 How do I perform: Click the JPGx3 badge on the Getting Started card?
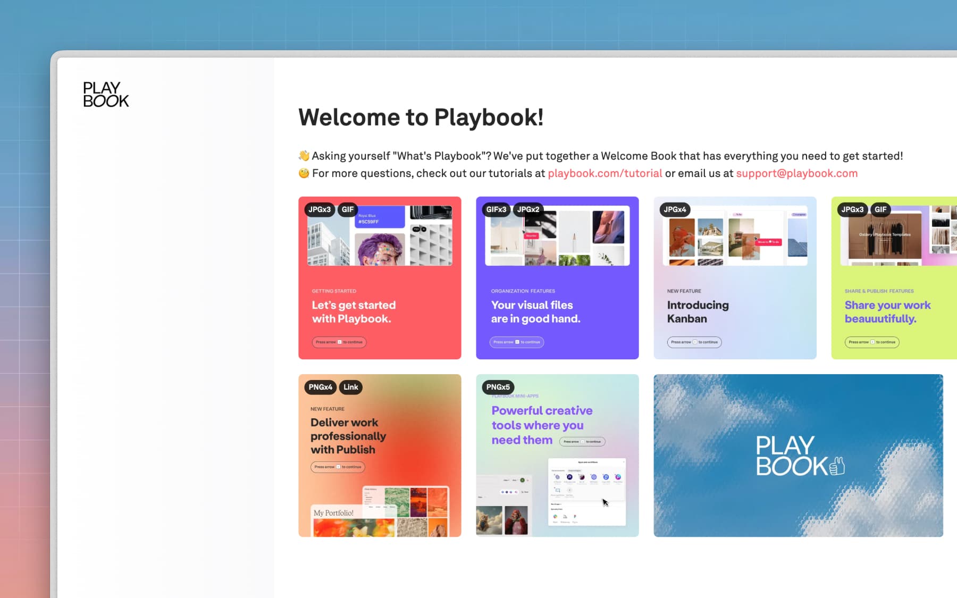[320, 209]
